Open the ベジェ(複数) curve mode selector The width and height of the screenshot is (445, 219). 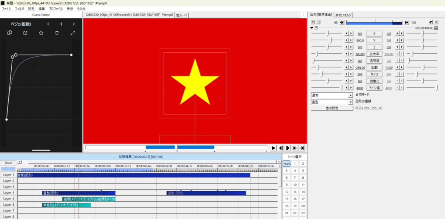pyautogui.click(x=21, y=24)
